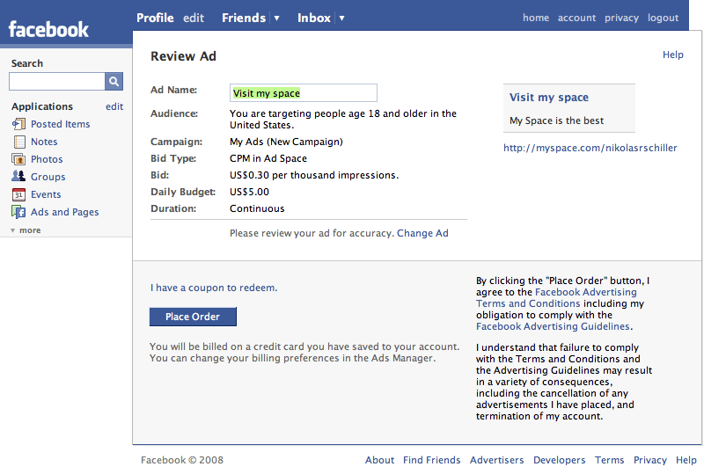Screen dimensions: 704x474
Task: Open Posted Items in sidebar
Action: tap(60, 124)
